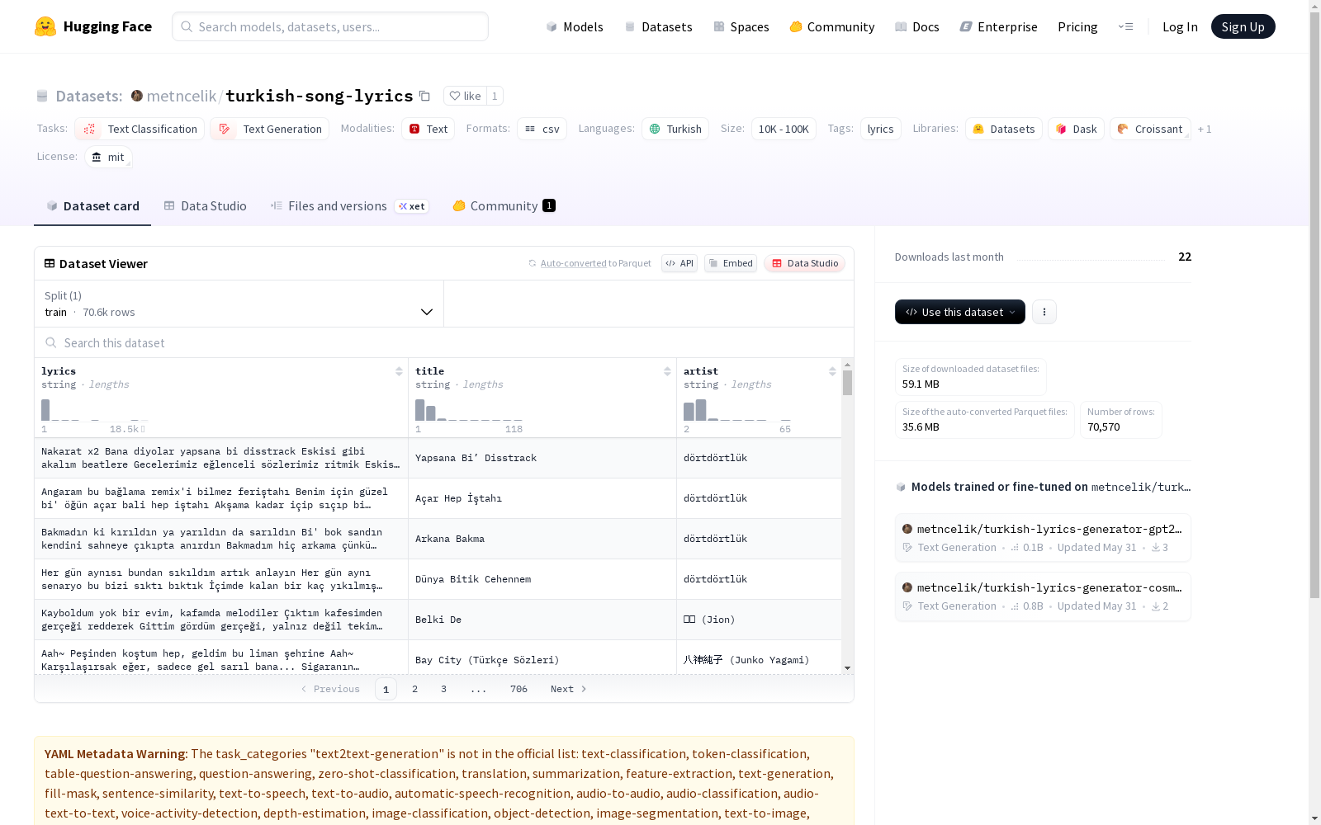Image resolution: width=1321 pixels, height=825 pixels.
Task: Click the artist lengths histogram
Action: pos(737,410)
